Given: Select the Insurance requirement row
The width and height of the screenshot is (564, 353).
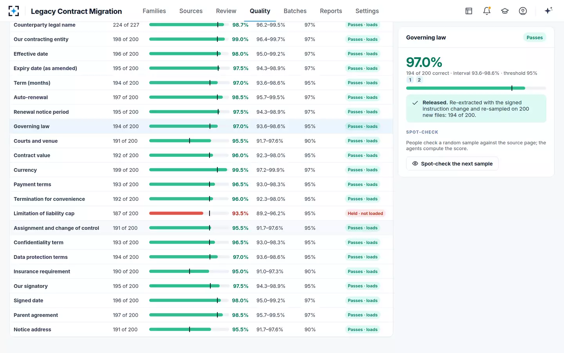Looking at the screenshot, I should pos(201,271).
